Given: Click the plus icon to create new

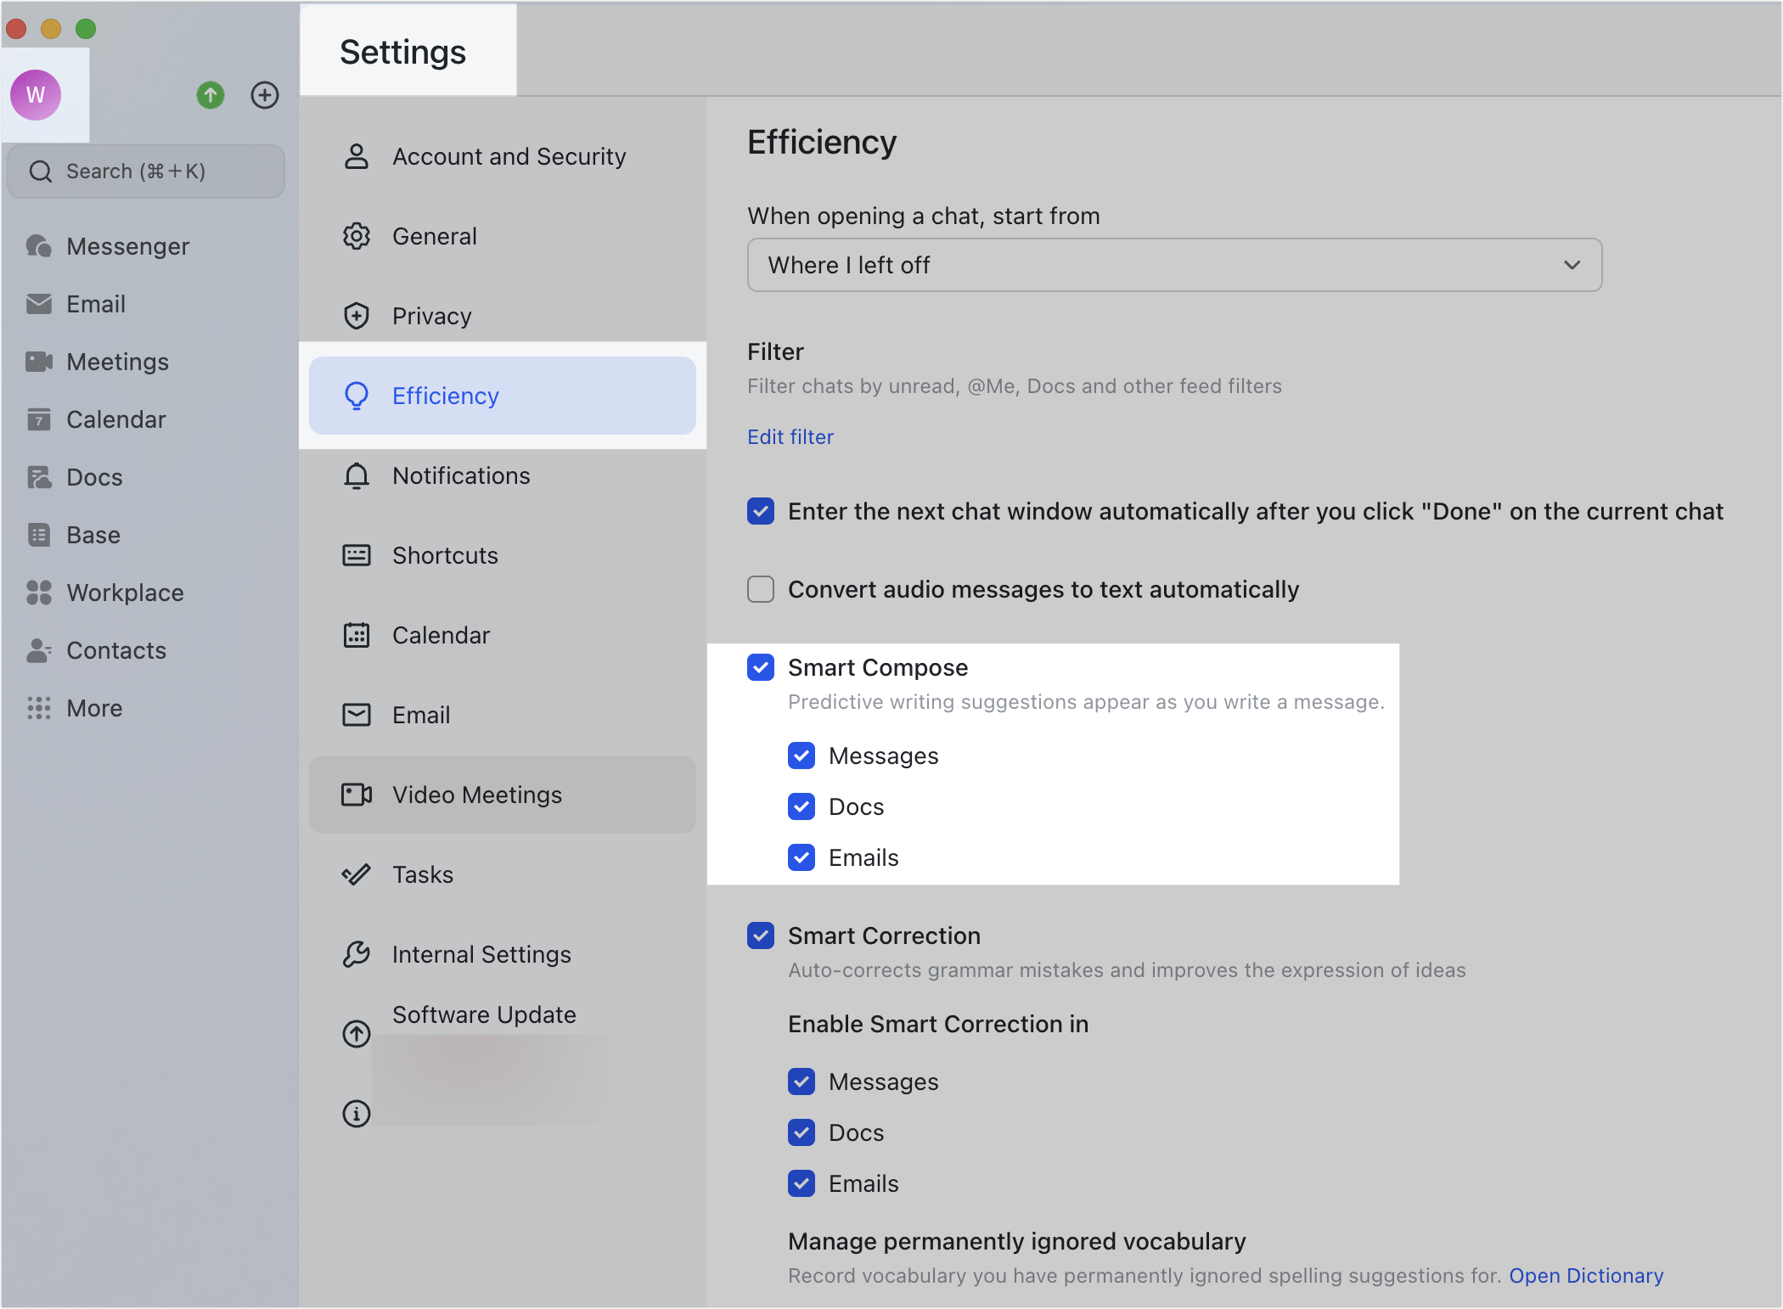Looking at the screenshot, I should (265, 95).
